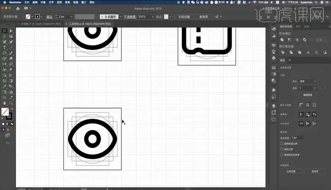Enable the 使用预览边界 checkbox

tap(282, 144)
